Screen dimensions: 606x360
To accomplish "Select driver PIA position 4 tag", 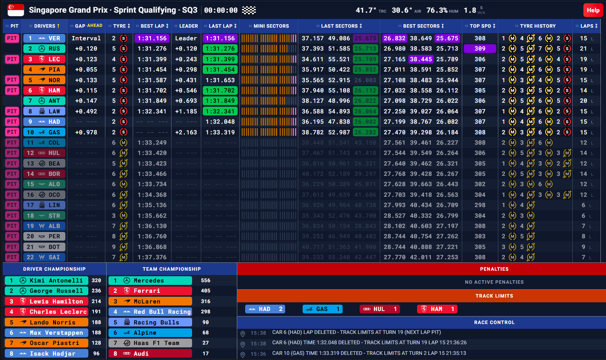I will click(x=44, y=70).
